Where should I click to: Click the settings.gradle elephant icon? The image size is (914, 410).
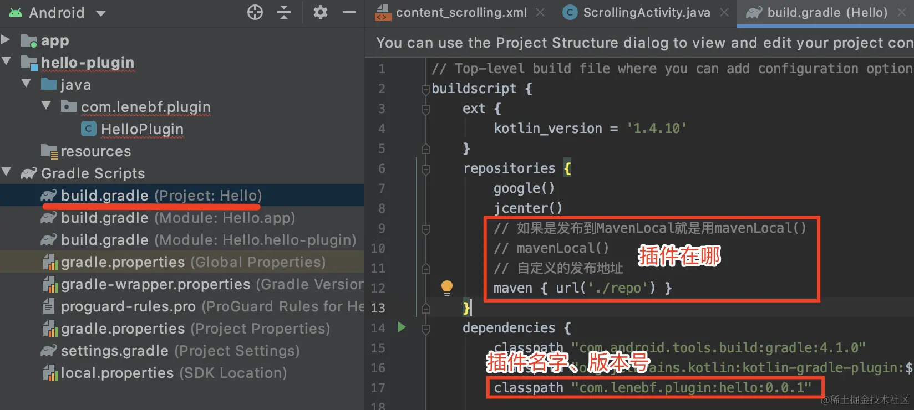tap(49, 351)
